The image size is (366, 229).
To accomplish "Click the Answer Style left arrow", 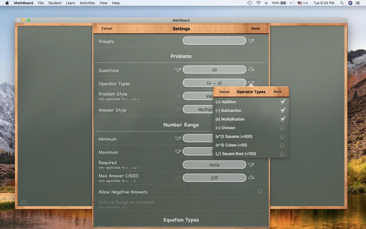I will click(178, 109).
